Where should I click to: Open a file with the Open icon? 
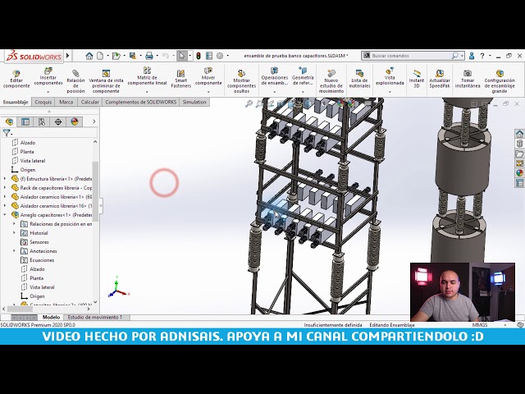click(x=116, y=56)
